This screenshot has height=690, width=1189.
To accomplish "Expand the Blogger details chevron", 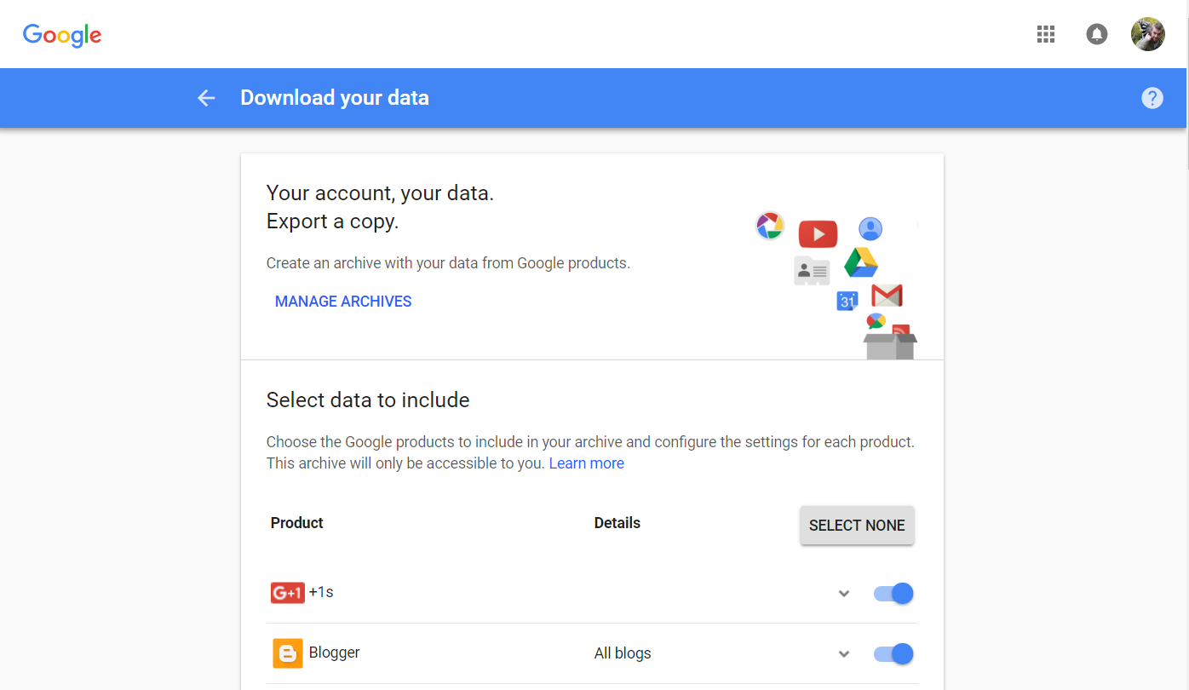I will 844,653.
